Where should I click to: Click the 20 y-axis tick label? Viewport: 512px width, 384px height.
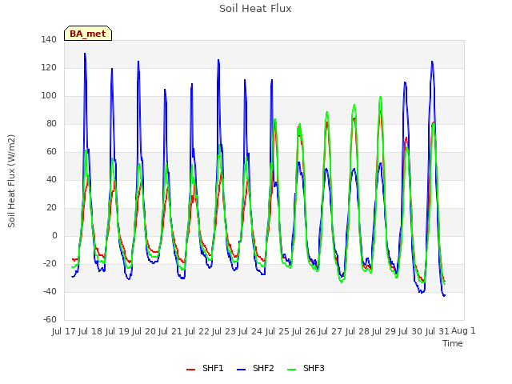[51, 208]
